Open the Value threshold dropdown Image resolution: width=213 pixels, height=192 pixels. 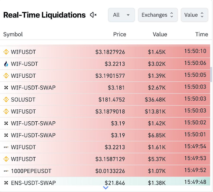pyautogui.click(x=194, y=15)
